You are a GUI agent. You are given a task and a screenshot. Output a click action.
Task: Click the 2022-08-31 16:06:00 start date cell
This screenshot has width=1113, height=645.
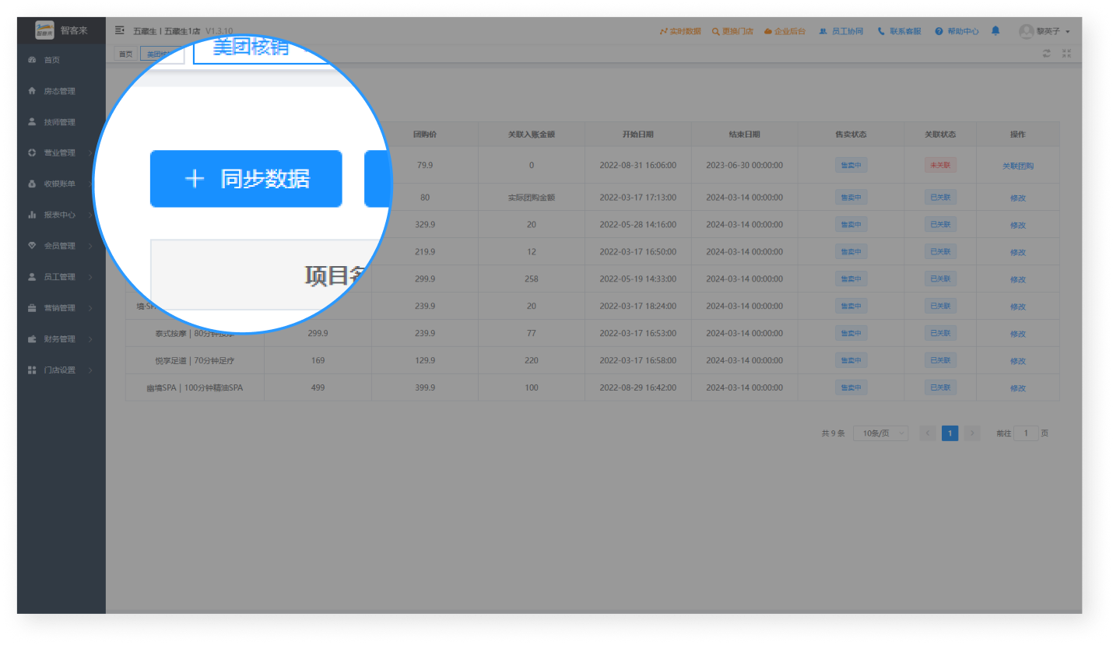638,165
